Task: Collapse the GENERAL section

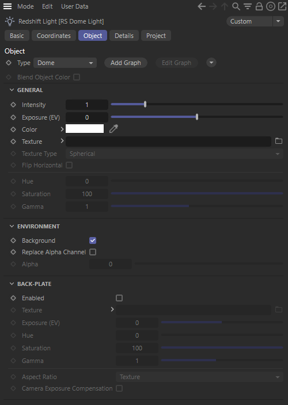Action: tap(12, 90)
